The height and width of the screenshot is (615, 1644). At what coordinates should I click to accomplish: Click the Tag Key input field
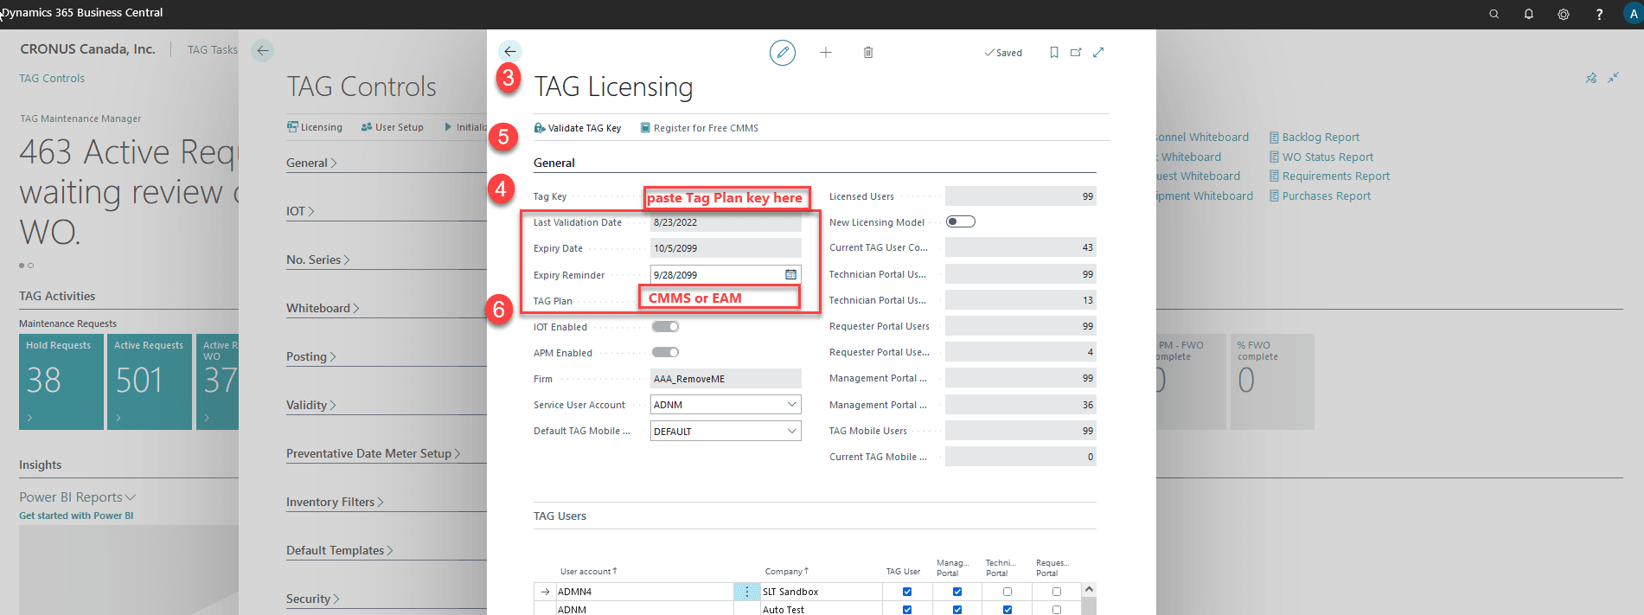[726, 197]
